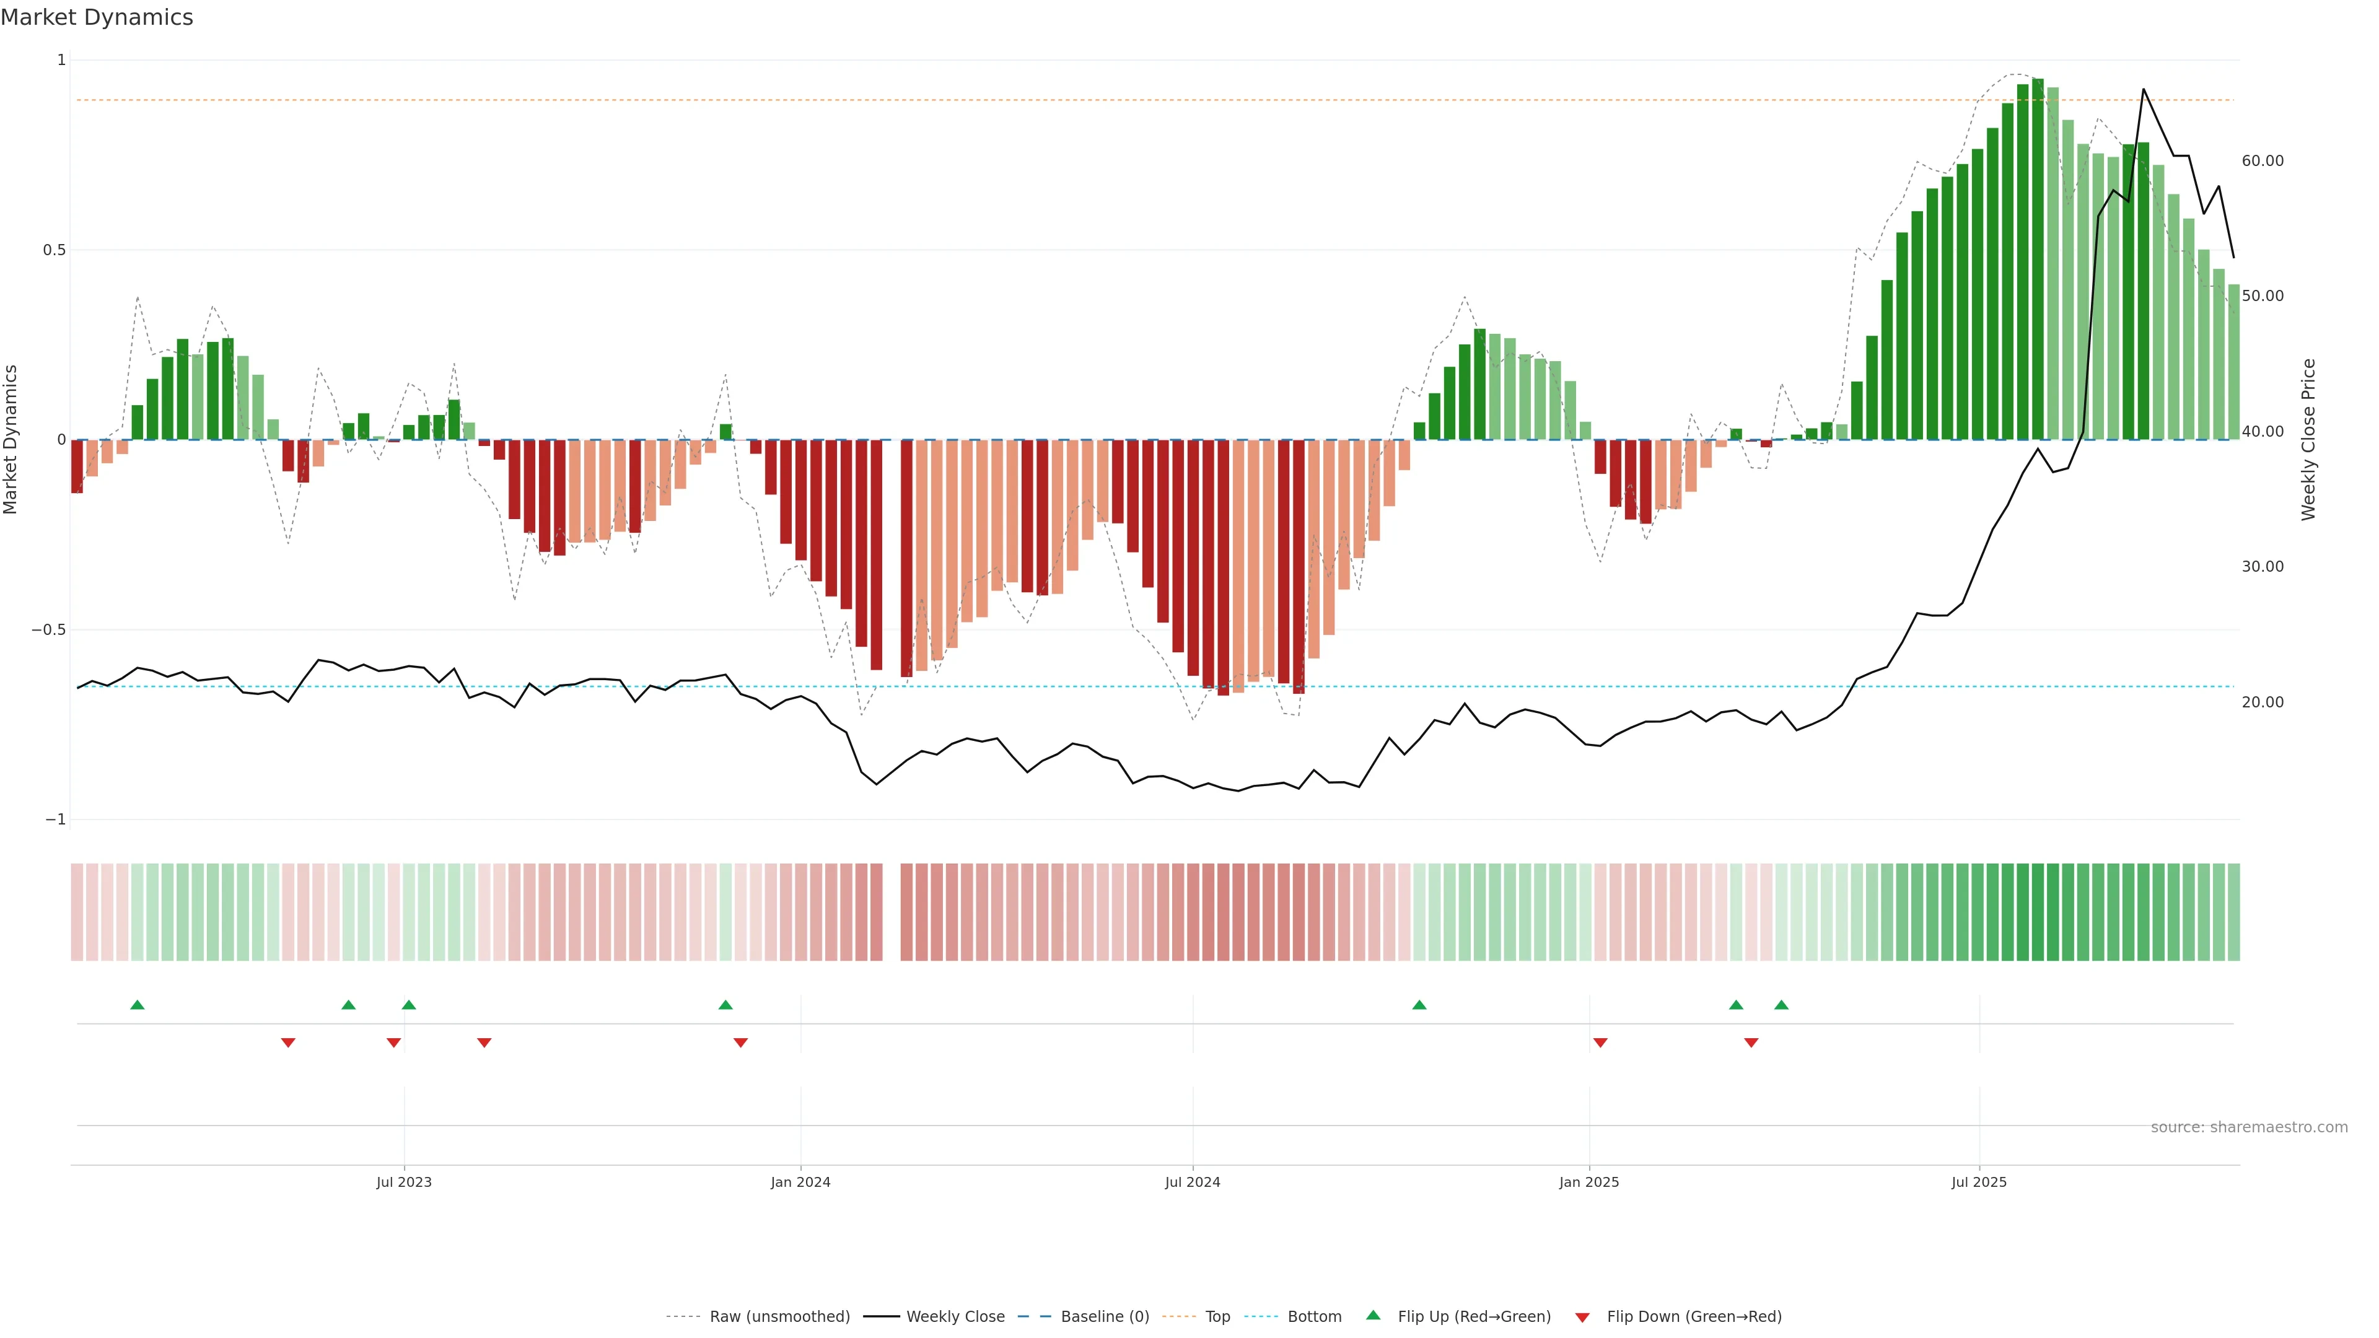Click the darkest green heat-strip cell
Image resolution: width=2379 pixels, height=1338 pixels.
(2037, 911)
